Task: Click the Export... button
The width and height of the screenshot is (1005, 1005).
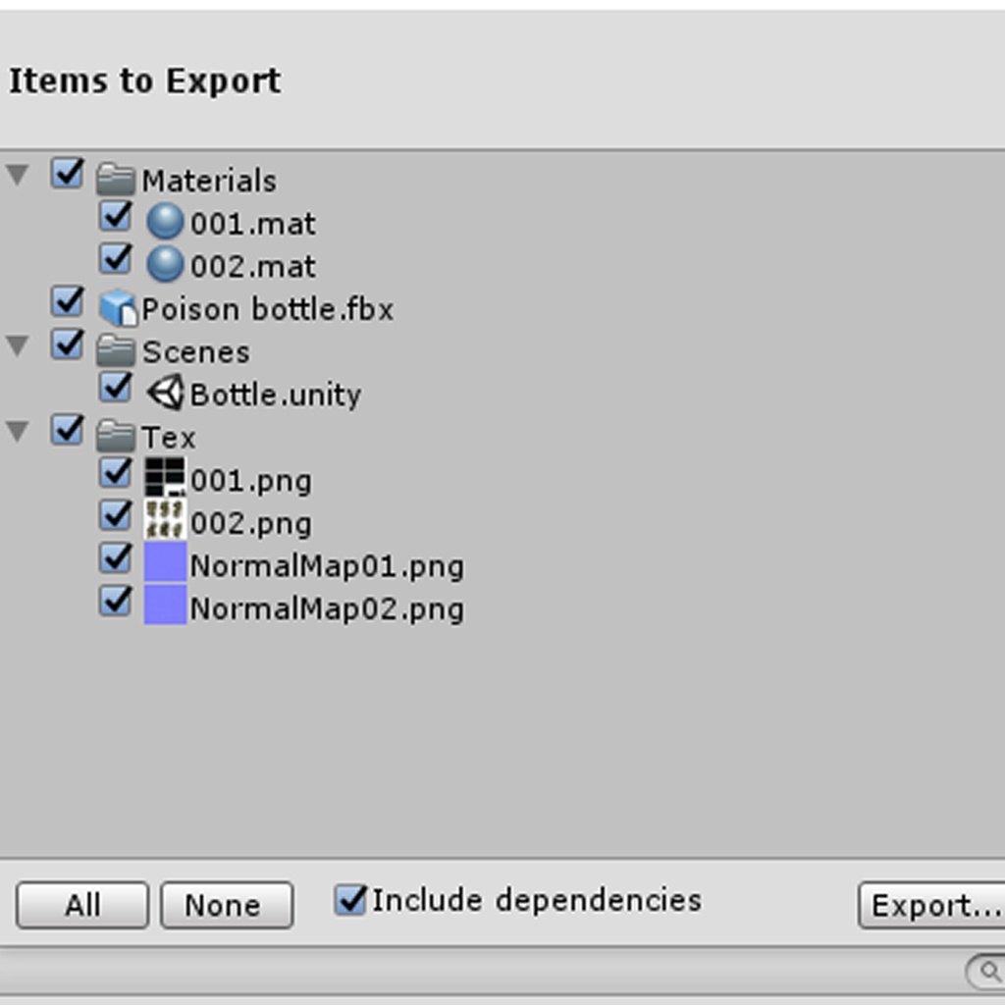Action: click(x=932, y=905)
